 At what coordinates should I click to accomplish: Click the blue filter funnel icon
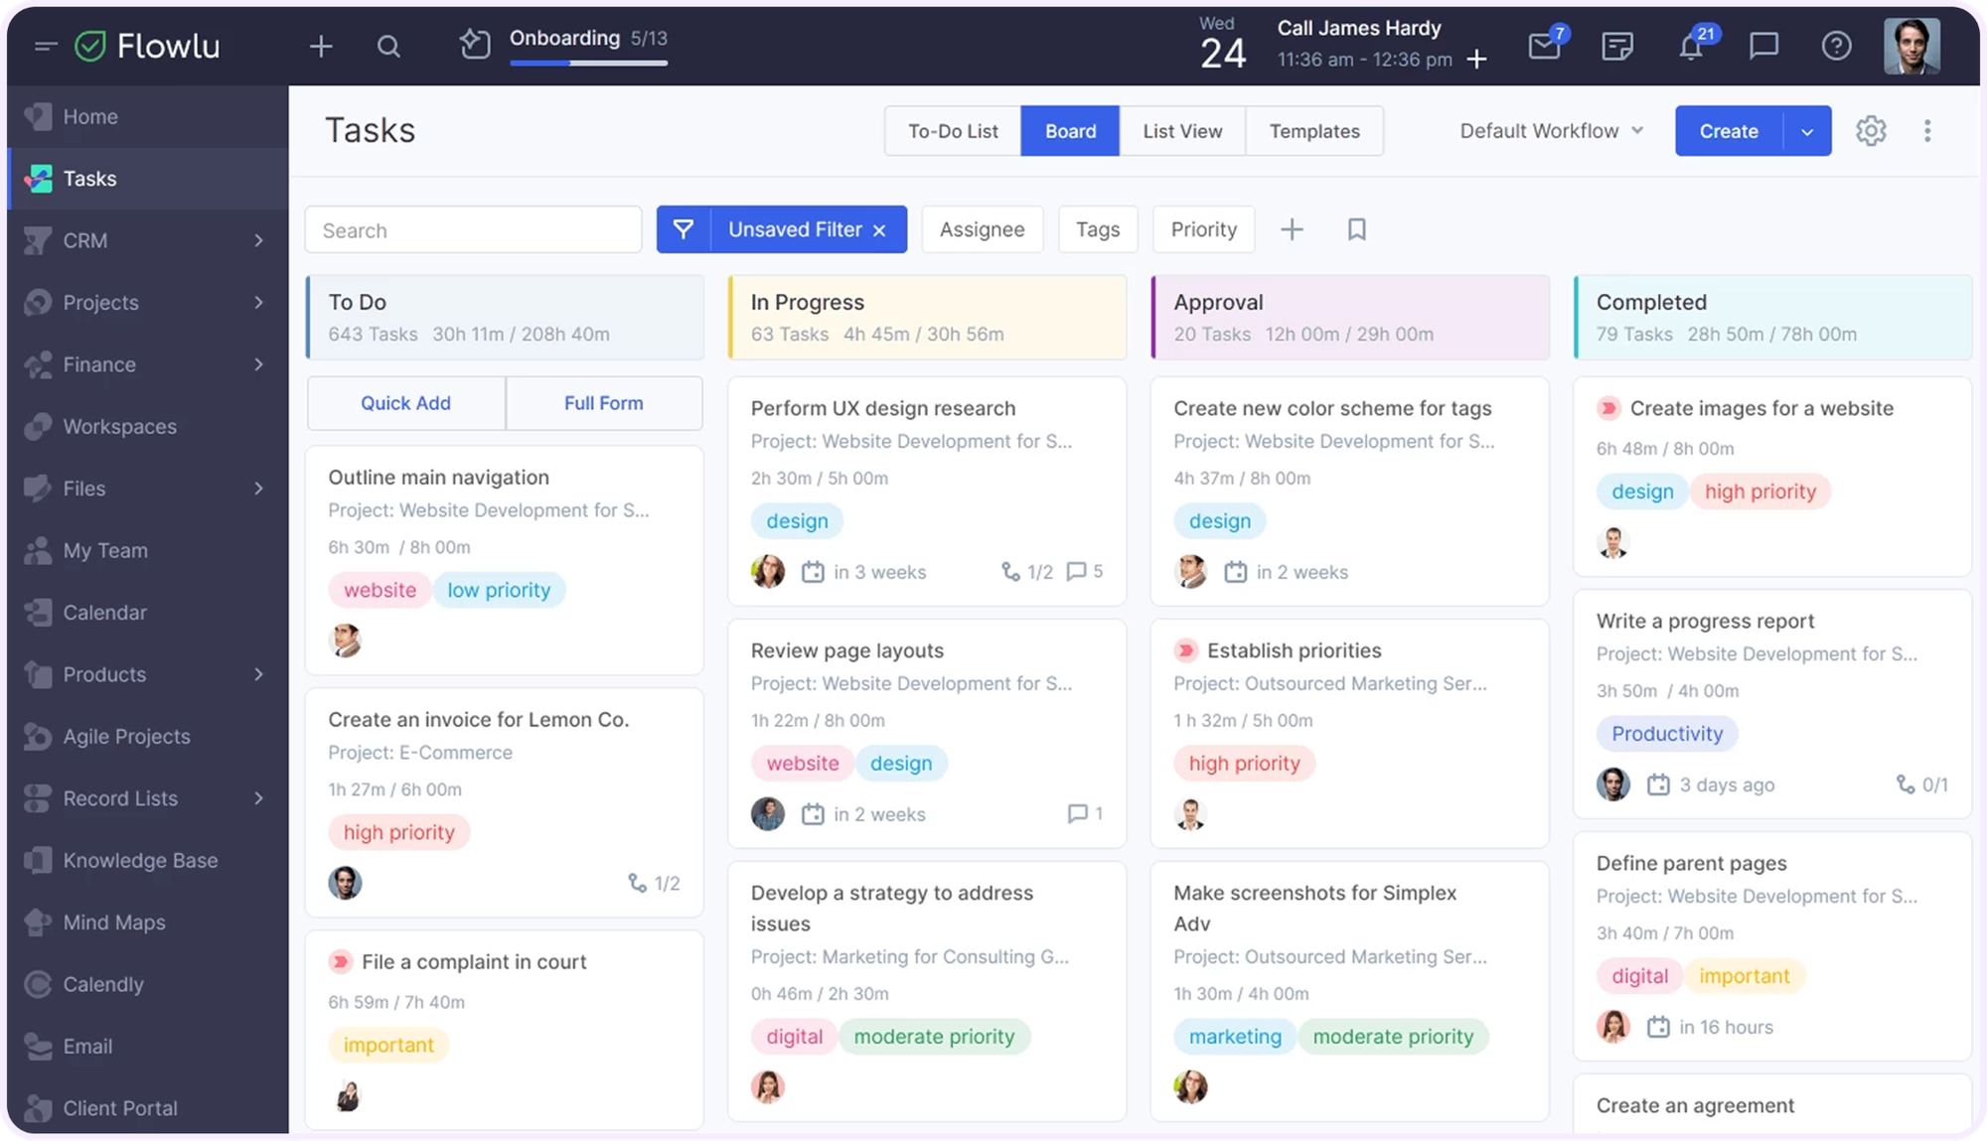pyautogui.click(x=684, y=229)
